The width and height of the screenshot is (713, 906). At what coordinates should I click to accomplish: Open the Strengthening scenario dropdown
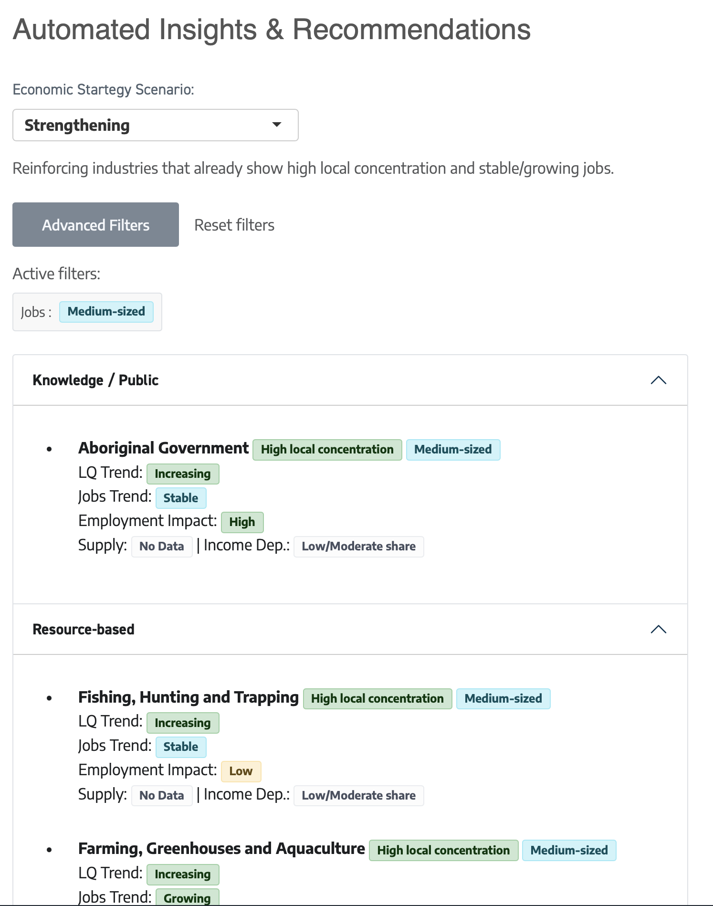click(155, 125)
